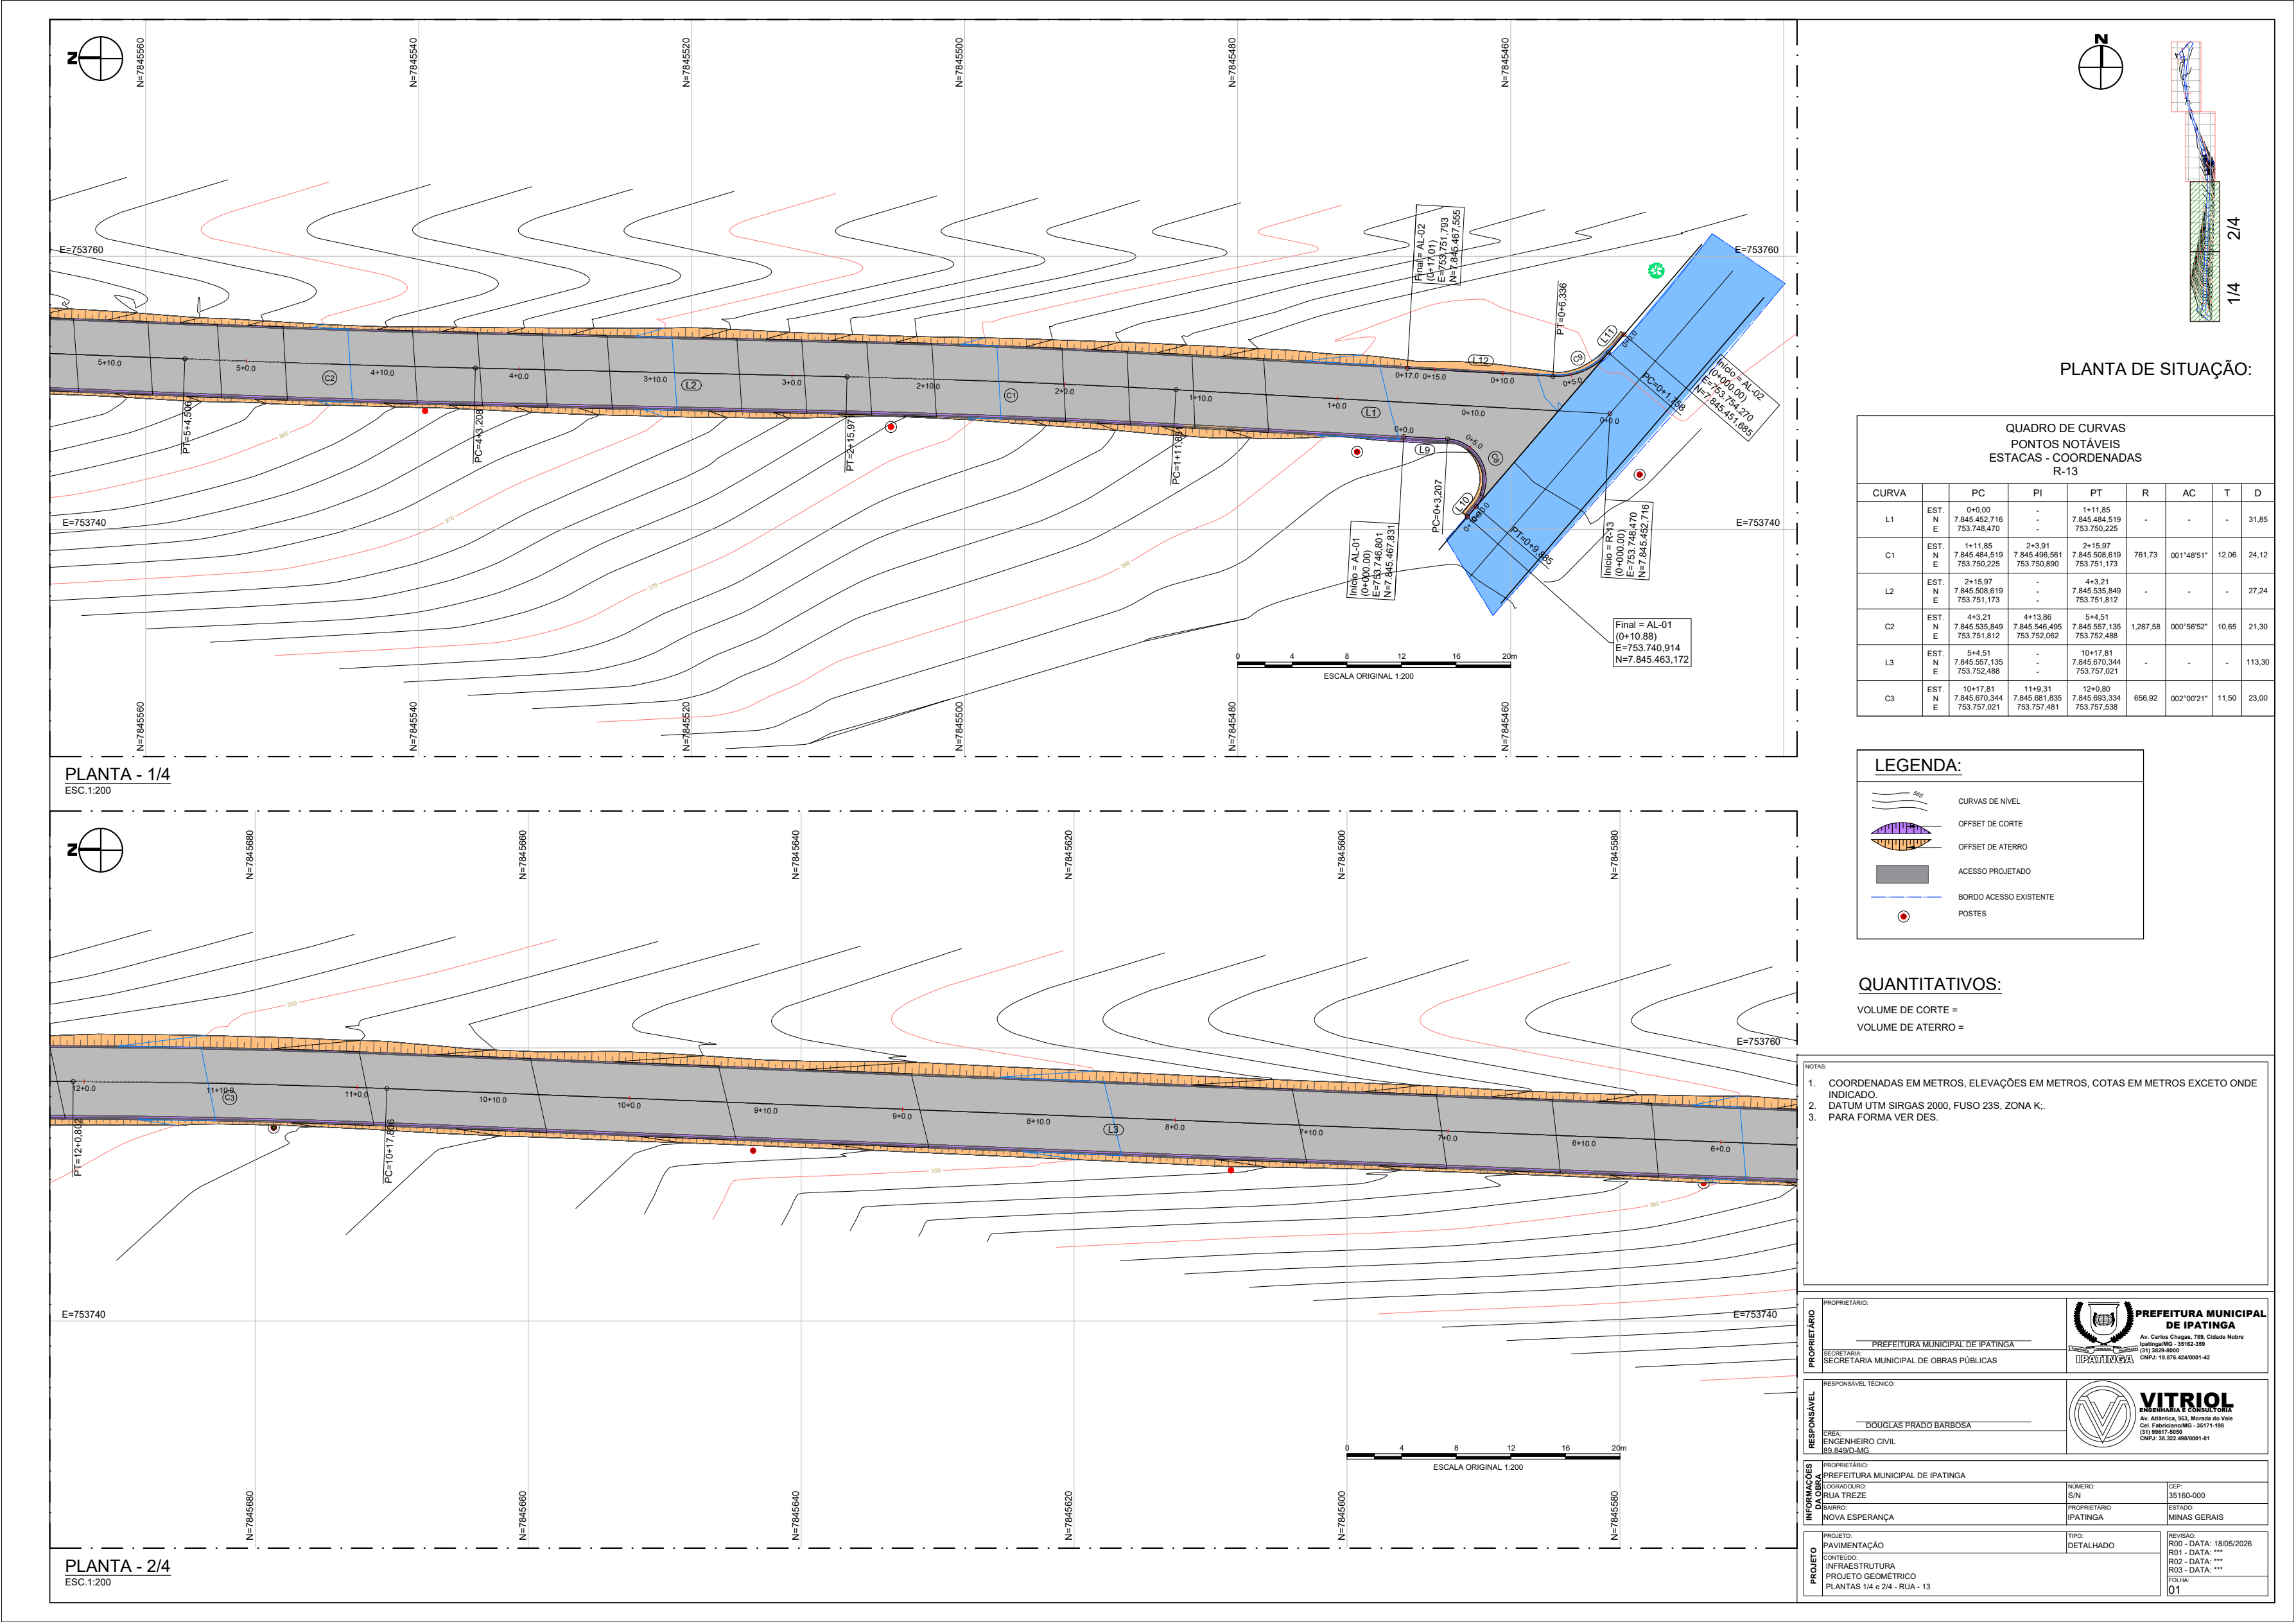Select the C3 curve tag in Planta 2/4
The image size is (2296, 1622).
[229, 1097]
